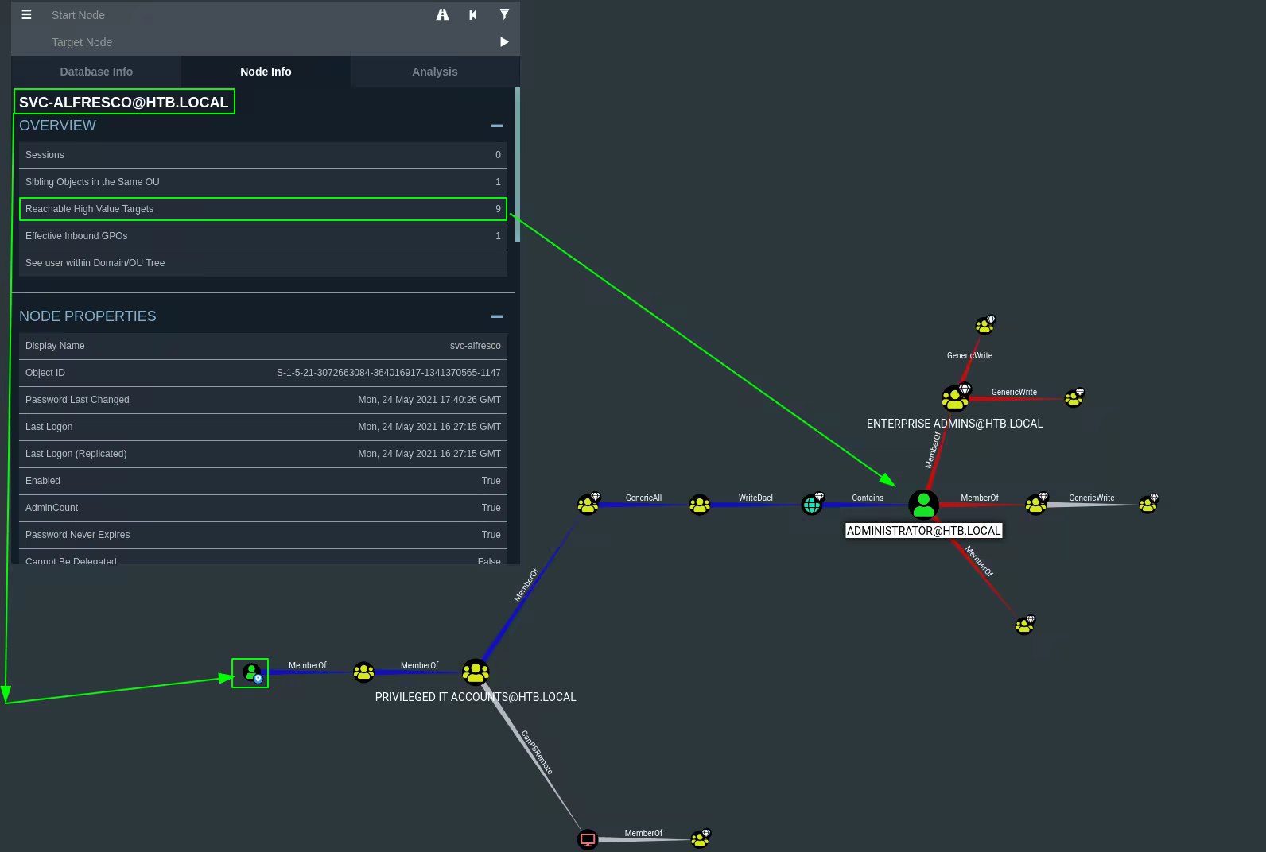1266x852 pixels.
Task: Switch to the Analysis tab
Action: tap(434, 72)
